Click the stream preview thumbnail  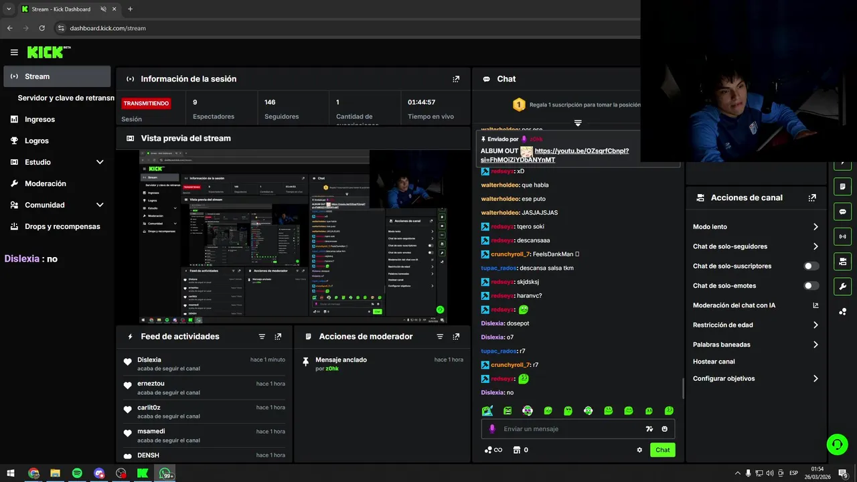(x=293, y=237)
